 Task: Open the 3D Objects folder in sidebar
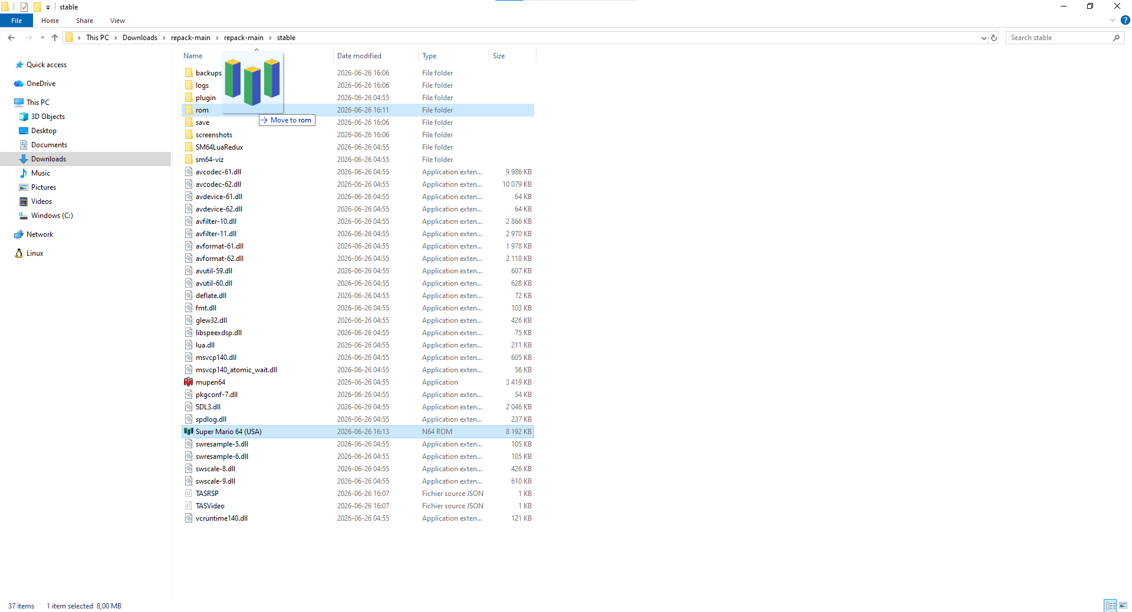pyautogui.click(x=48, y=117)
